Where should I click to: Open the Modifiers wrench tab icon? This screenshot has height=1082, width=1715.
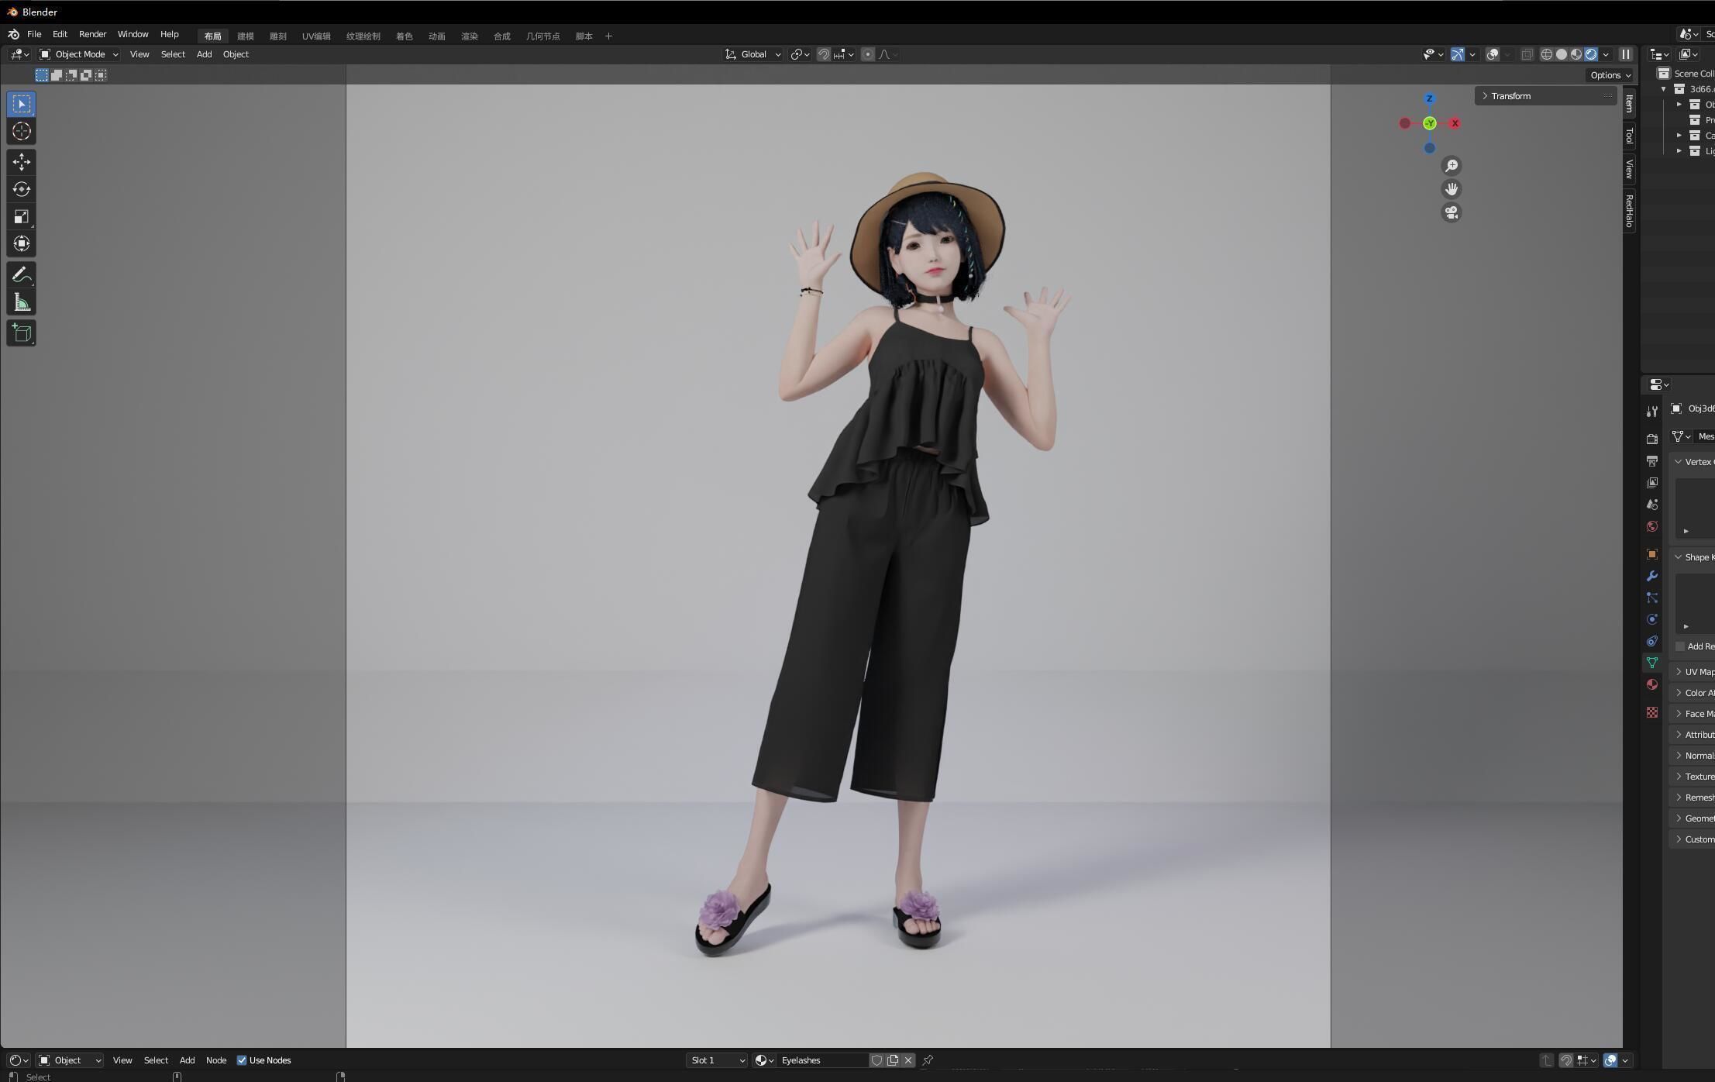pos(1651,576)
